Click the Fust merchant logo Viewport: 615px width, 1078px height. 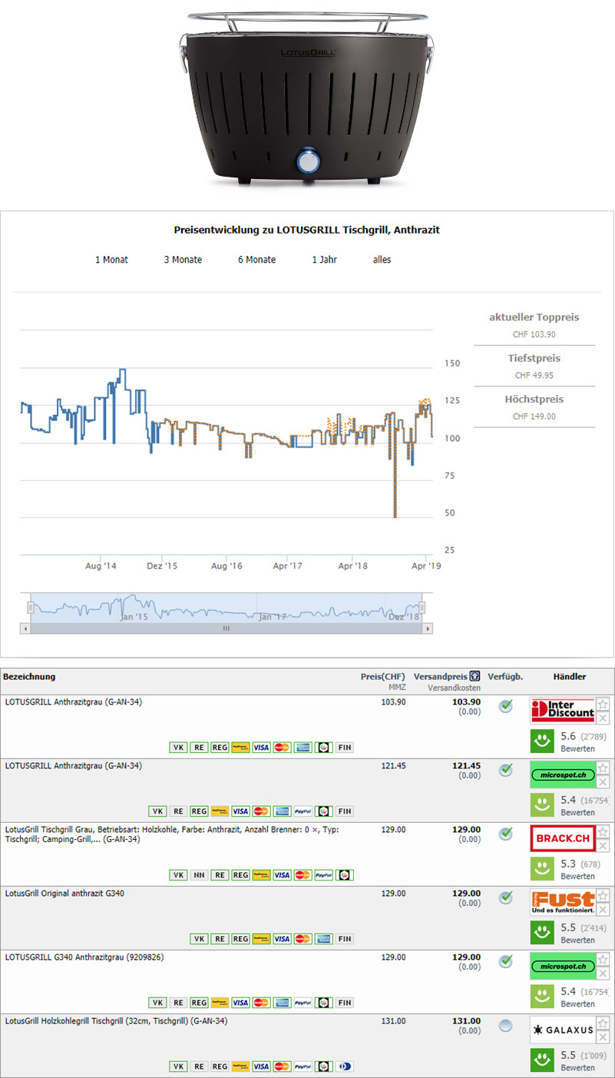click(x=563, y=902)
